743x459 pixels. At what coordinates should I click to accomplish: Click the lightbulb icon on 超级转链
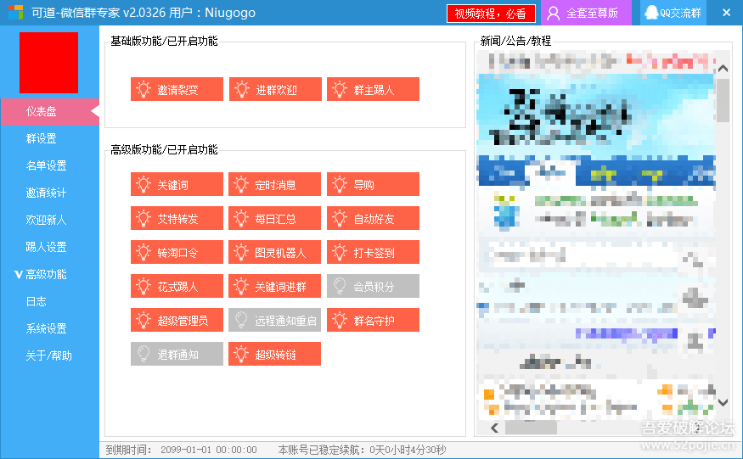point(240,355)
